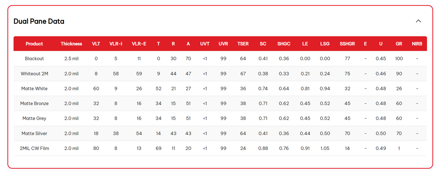Click the Matte Bronze product name

[x=34, y=103]
